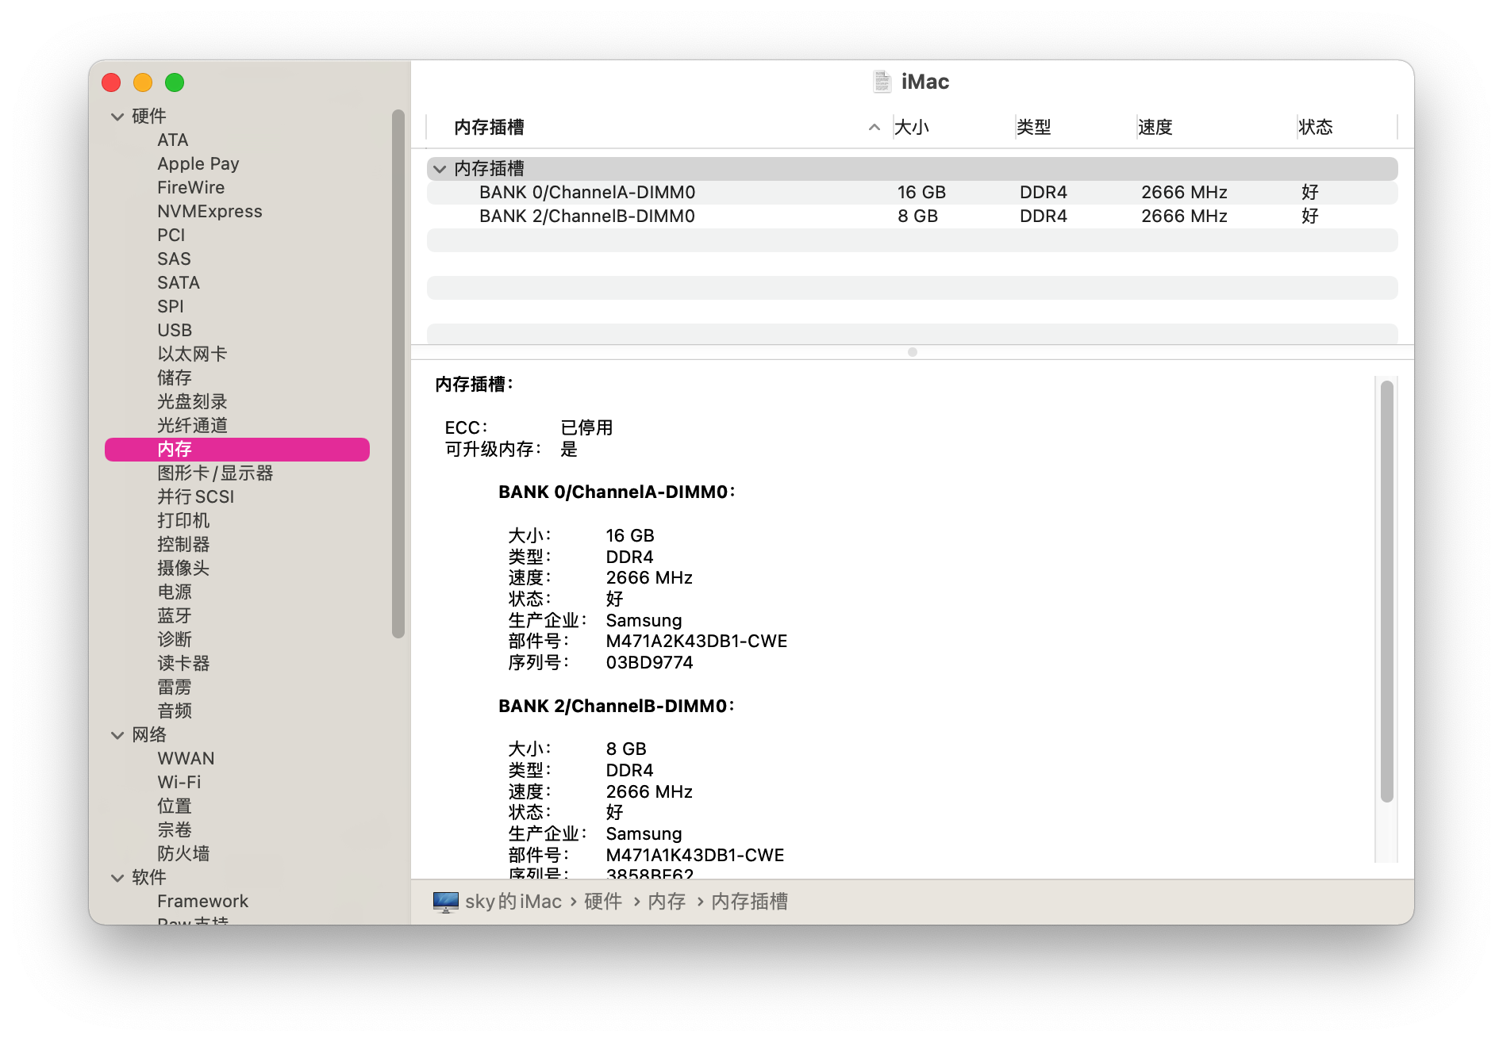1503x1042 pixels.
Task: Click 内存 in the path bar
Action: click(667, 902)
